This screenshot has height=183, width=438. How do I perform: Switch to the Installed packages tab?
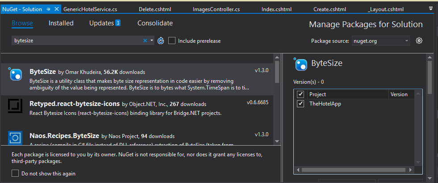[x=61, y=23]
